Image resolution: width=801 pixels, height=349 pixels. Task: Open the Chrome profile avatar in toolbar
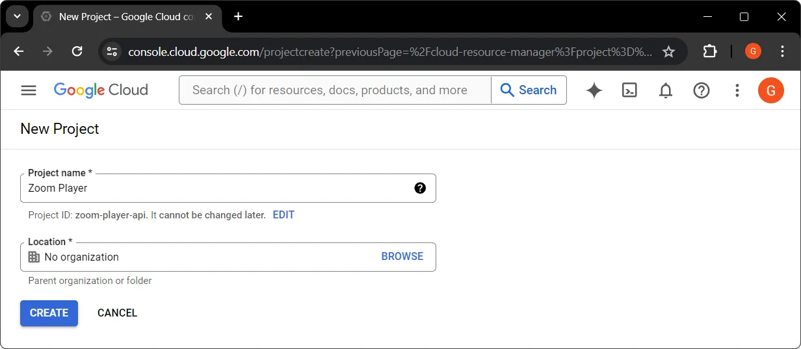coord(753,51)
